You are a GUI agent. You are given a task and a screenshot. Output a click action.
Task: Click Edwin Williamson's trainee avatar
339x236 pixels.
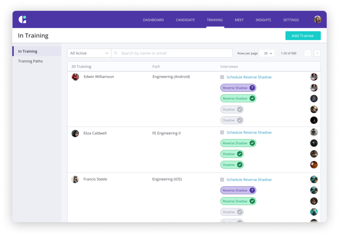(76, 77)
